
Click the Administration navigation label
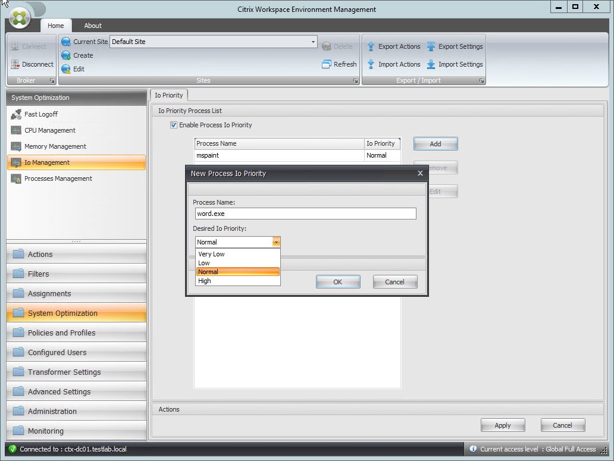pyautogui.click(x=52, y=411)
